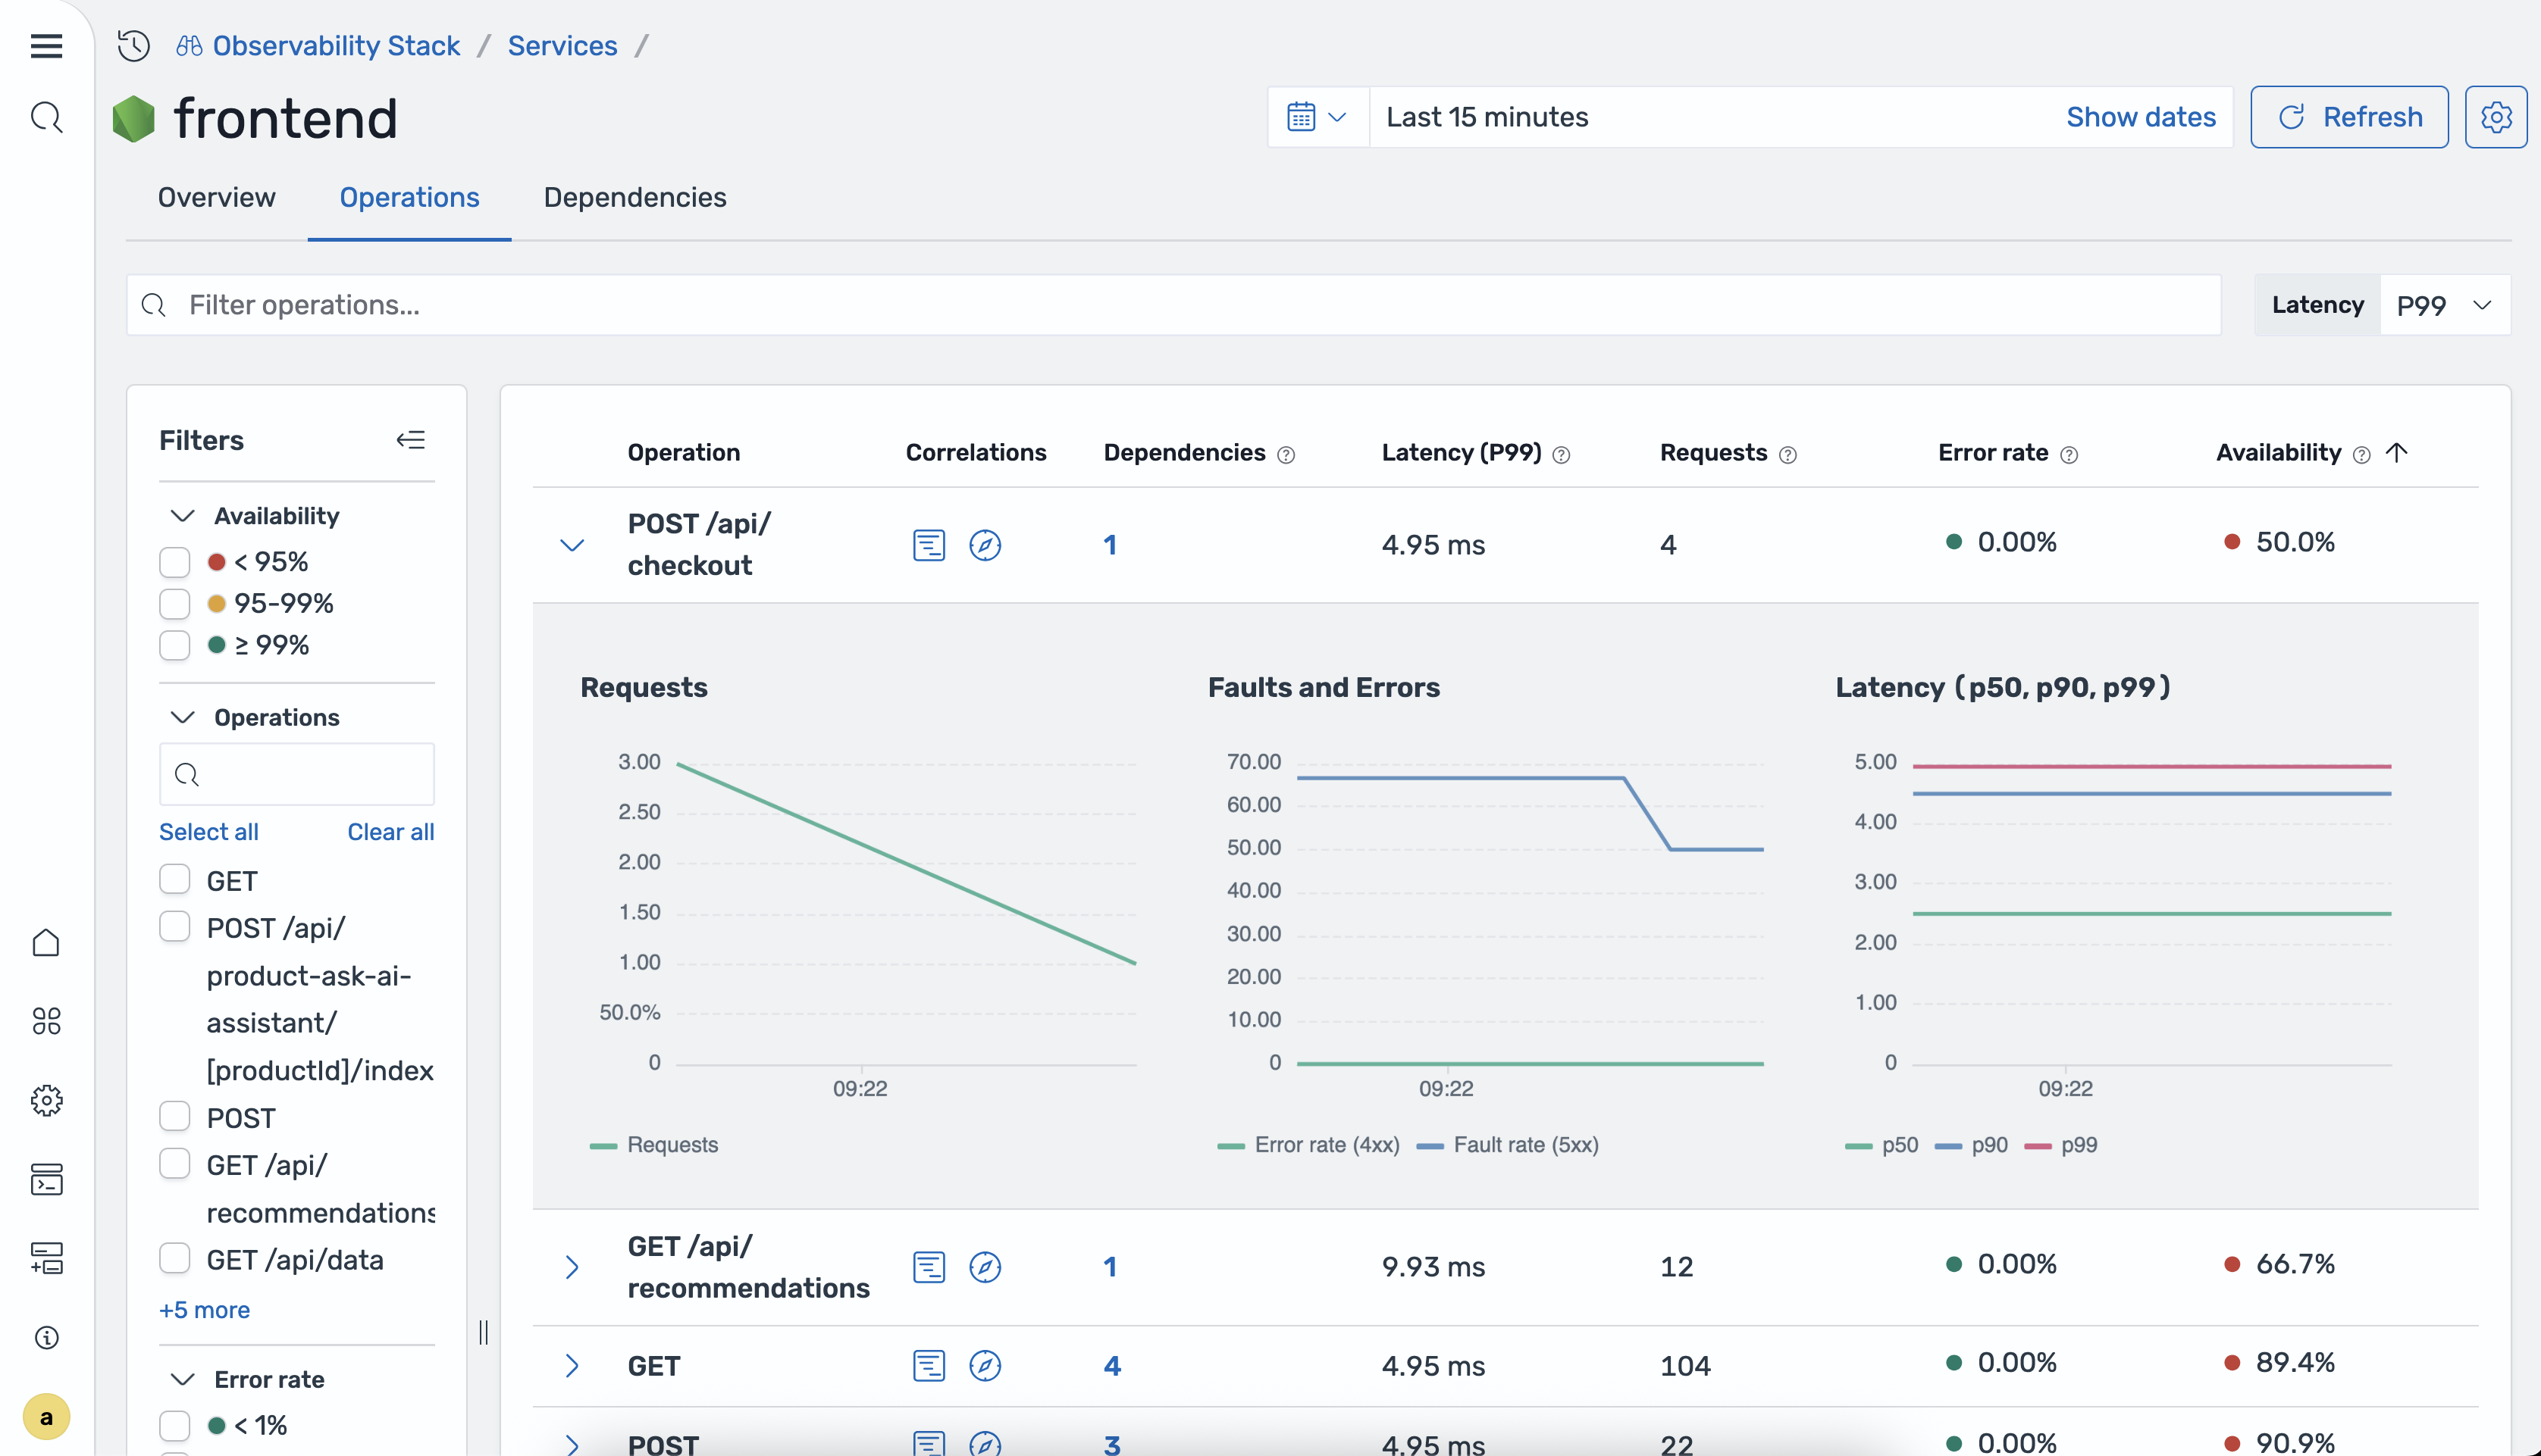Expand the GET /api/recommendations row
The width and height of the screenshot is (2541, 1456).
572,1267
